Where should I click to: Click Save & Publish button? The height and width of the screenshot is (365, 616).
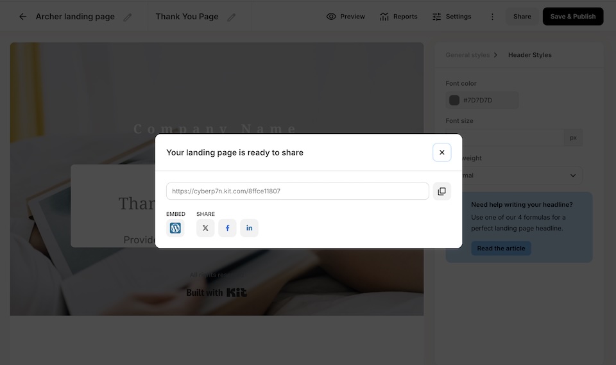pos(572,17)
